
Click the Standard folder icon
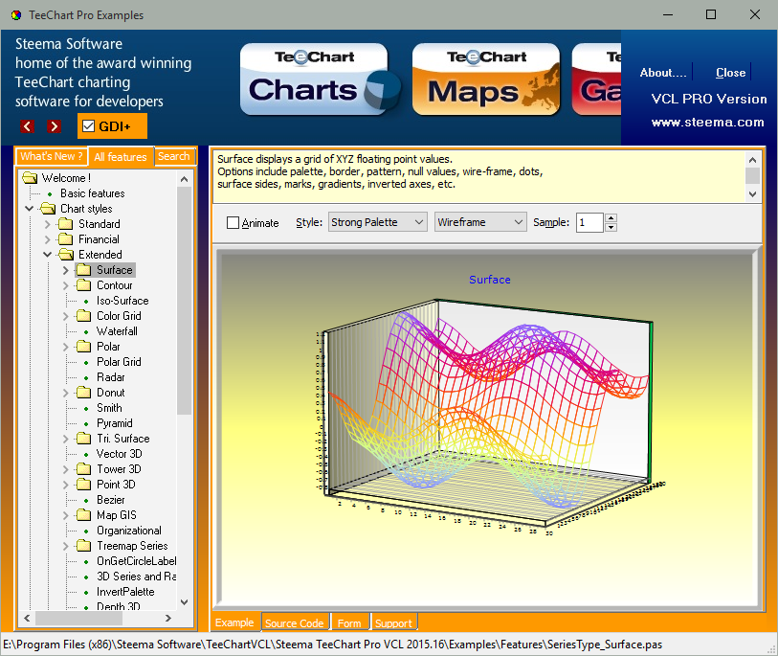pos(66,224)
